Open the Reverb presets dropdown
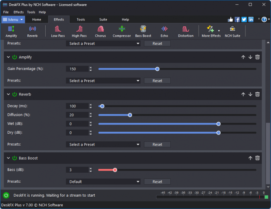Image resolution: width=271 pixels, height=209 pixels. tap(103, 144)
